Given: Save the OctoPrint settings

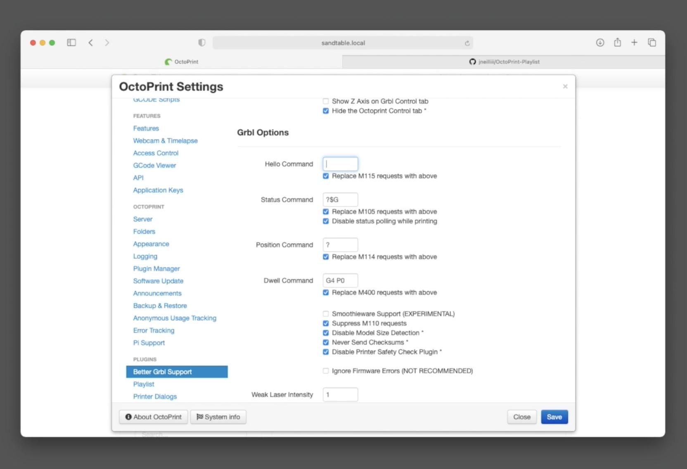Looking at the screenshot, I should [554, 417].
